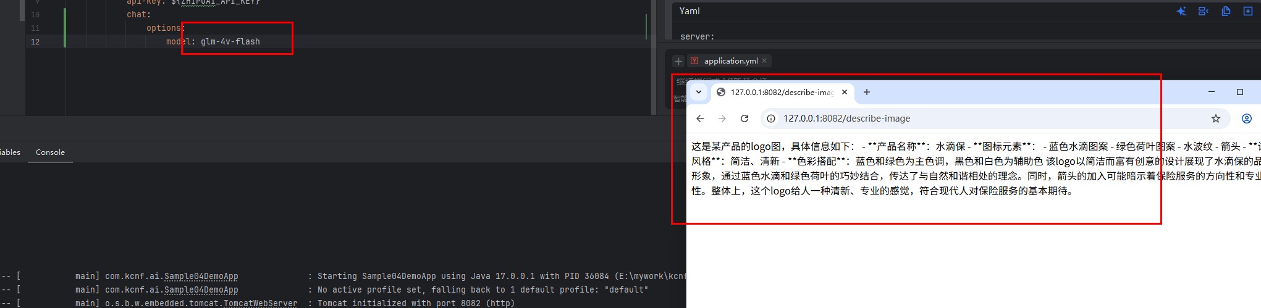The height and width of the screenshot is (308, 1261).
Task: Click the create new file icon in Yaml header
Action: tap(1247, 11)
